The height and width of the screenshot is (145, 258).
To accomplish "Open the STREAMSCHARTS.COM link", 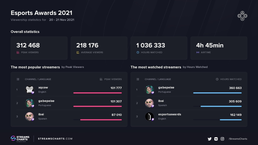I will click(55, 139).
